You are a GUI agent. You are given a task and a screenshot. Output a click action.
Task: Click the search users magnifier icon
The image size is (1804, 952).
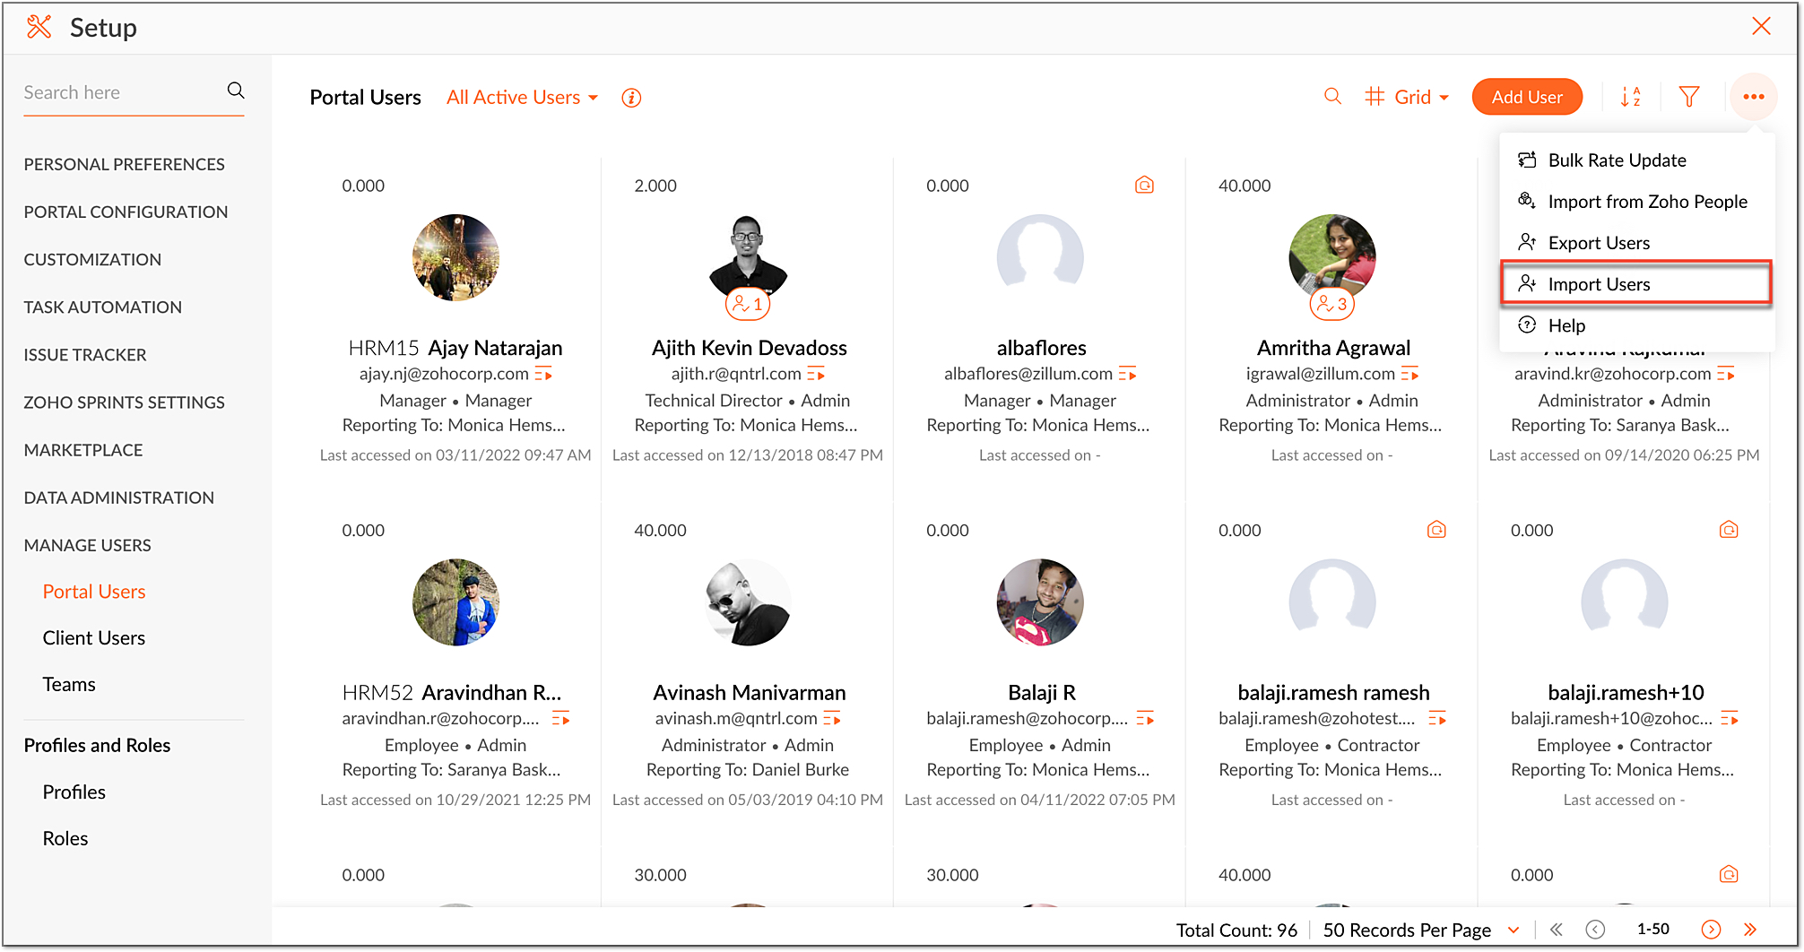point(1332,97)
